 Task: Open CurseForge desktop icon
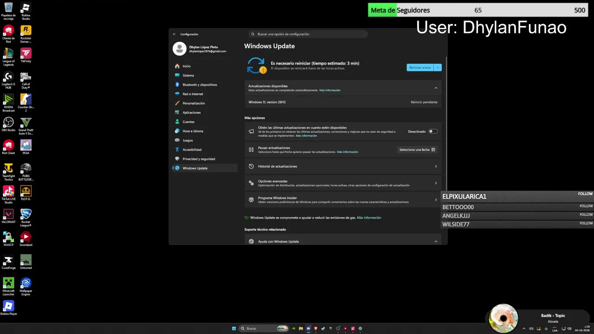click(8, 262)
